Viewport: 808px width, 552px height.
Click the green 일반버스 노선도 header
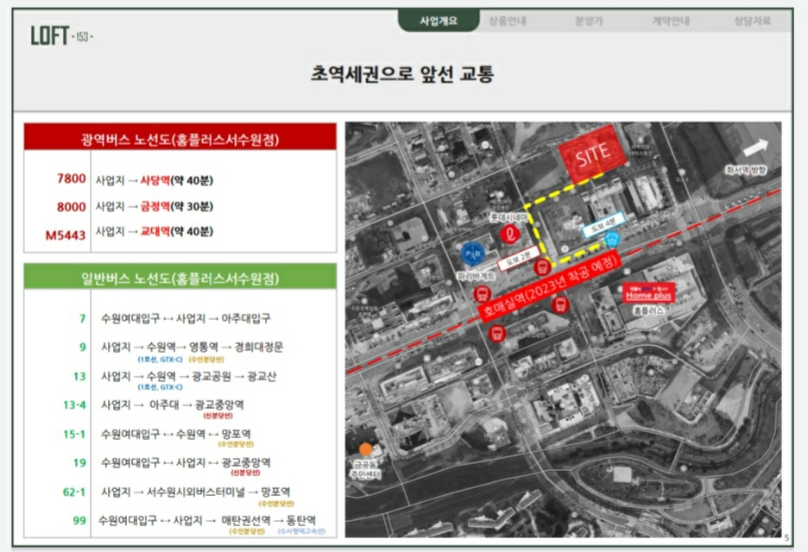click(x=180, y=278)
